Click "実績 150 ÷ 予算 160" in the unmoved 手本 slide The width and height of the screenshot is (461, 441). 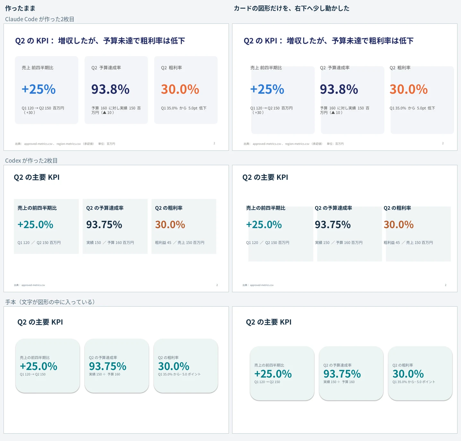105,374
